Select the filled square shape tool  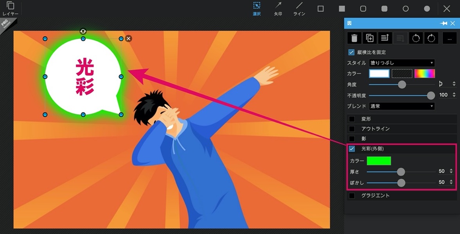(x=342, y=9)
